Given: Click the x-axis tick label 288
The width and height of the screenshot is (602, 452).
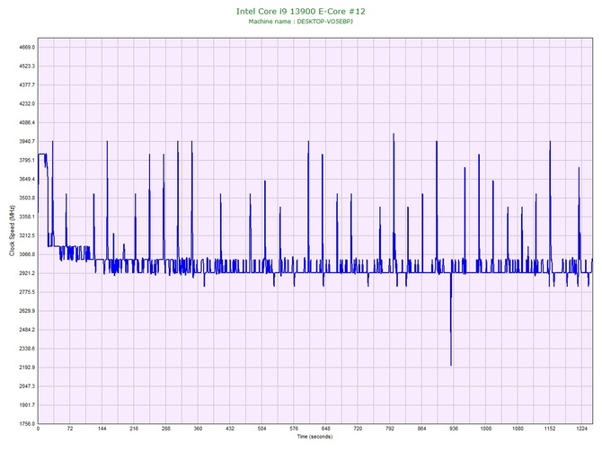Looking at the screenshot, I should [x=166, y=429].
